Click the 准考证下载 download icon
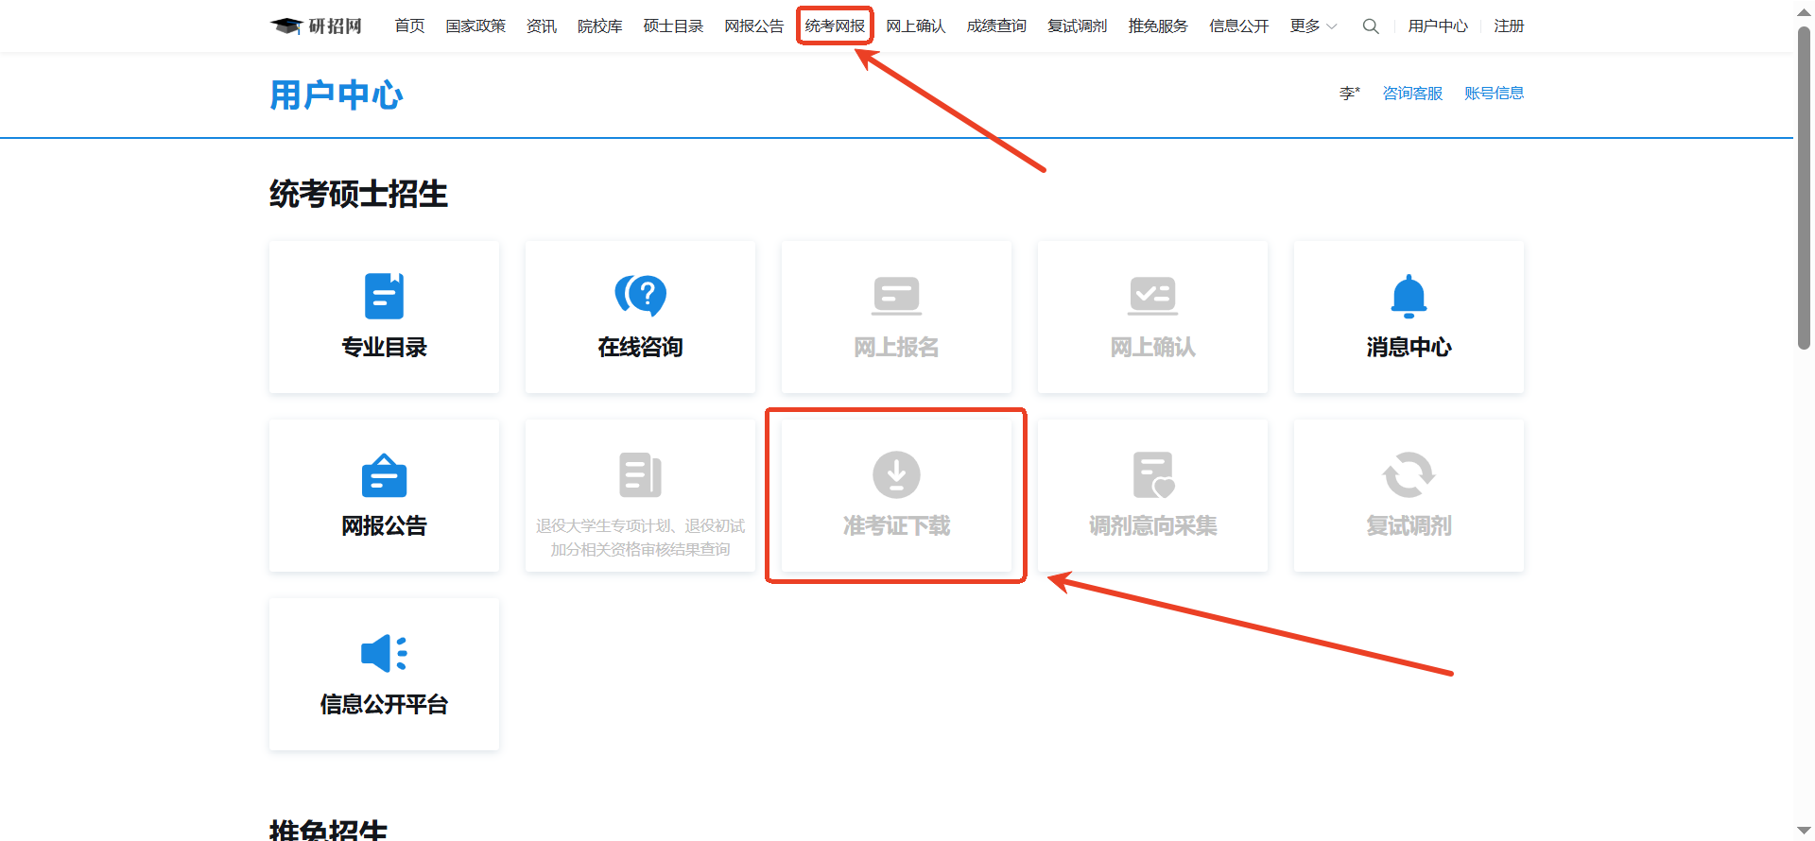 [896, 474]
